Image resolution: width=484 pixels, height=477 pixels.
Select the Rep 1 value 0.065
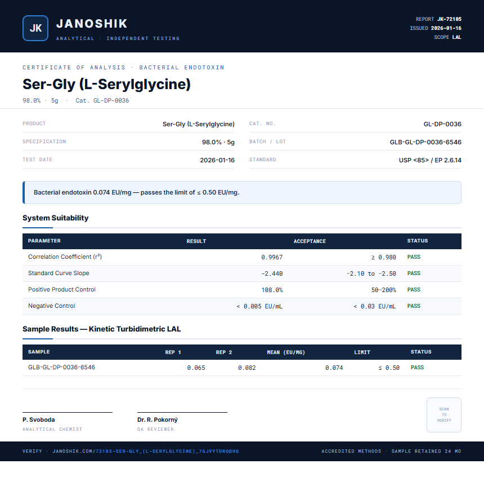(x=196, y=368)
